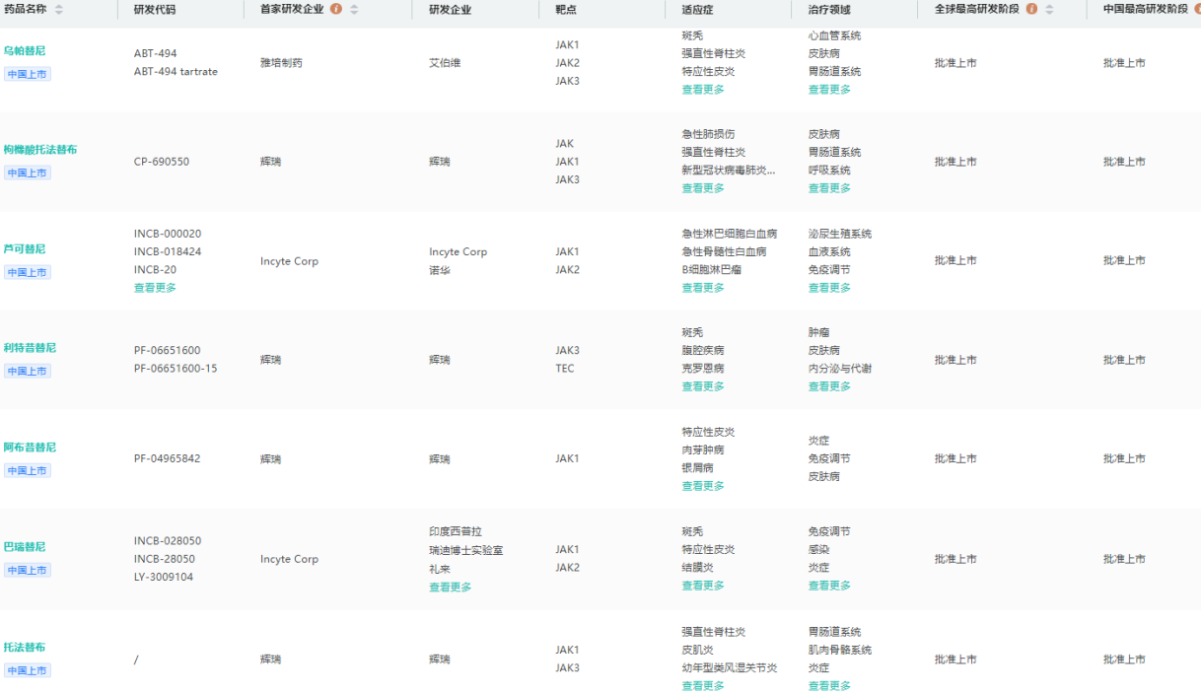Click the 研发企业 column header
The height and width of the screenshot is (693, 1201).
click(x=451, y=9)
